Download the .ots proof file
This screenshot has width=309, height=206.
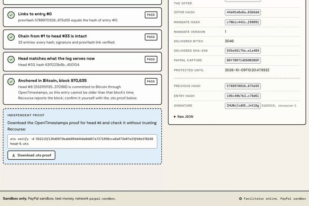click(x=31, y=155)
